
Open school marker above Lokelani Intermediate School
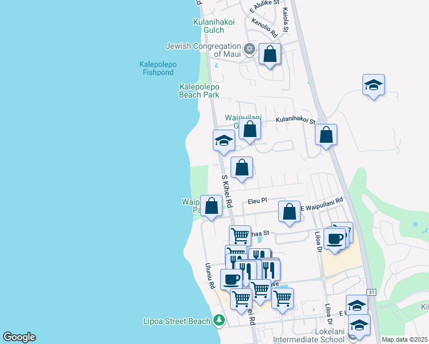point(359,327)
